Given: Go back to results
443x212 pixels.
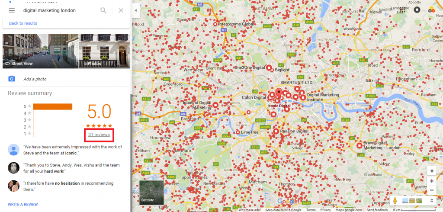Looking at the screenshot, I should point(23,23).
